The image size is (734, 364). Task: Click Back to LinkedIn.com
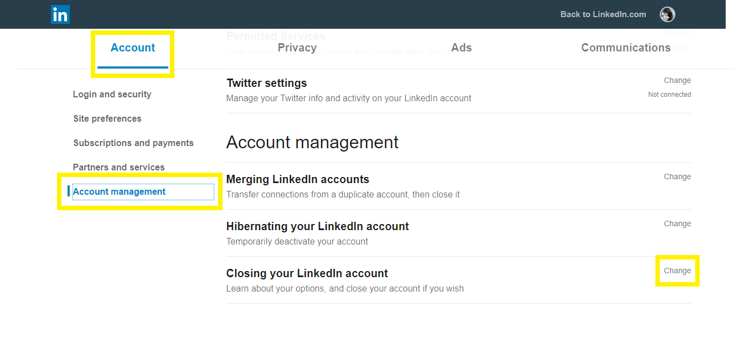click(603, 14)
